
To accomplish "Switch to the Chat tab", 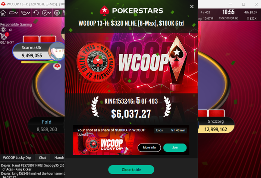I will pyautogui.click(x=43, y=158).
